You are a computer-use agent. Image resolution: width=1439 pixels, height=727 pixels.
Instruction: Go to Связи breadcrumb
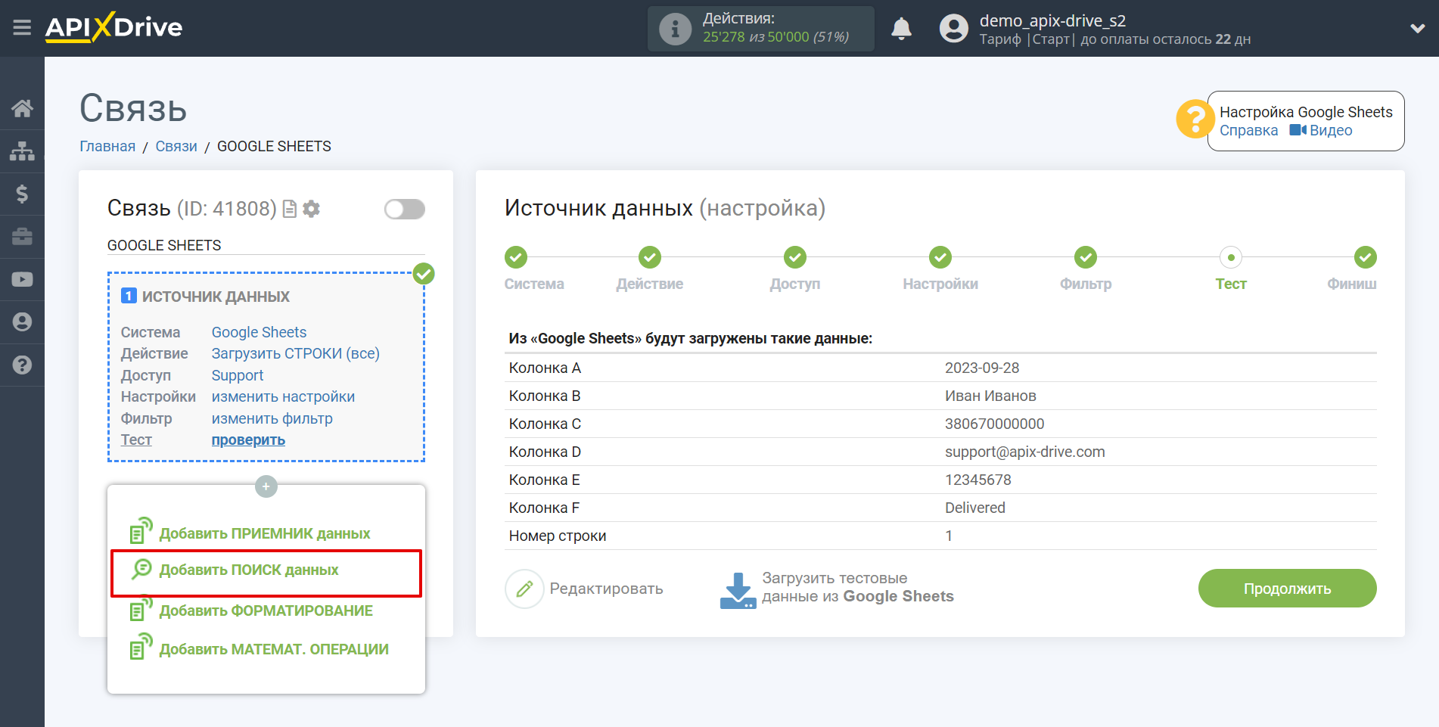[x=176, y=146]
